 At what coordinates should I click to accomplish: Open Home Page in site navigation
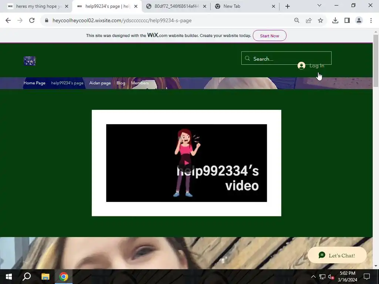pyautogui.click(x=34, y=83)
